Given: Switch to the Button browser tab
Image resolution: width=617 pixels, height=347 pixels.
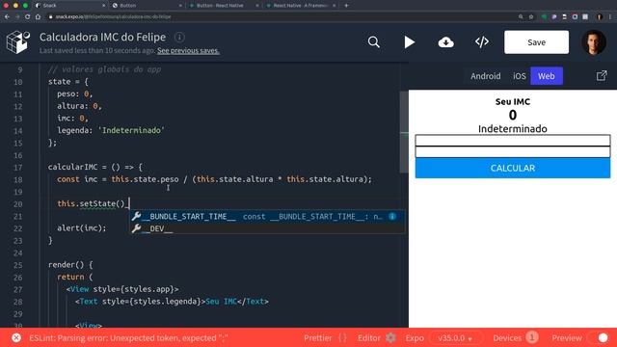Looking at the screenshot, I should coord(147,6).
